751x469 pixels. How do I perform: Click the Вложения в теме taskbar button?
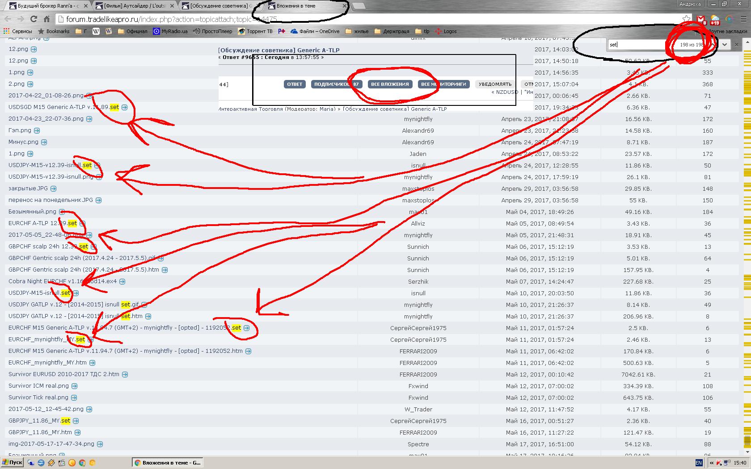[168, 463]
